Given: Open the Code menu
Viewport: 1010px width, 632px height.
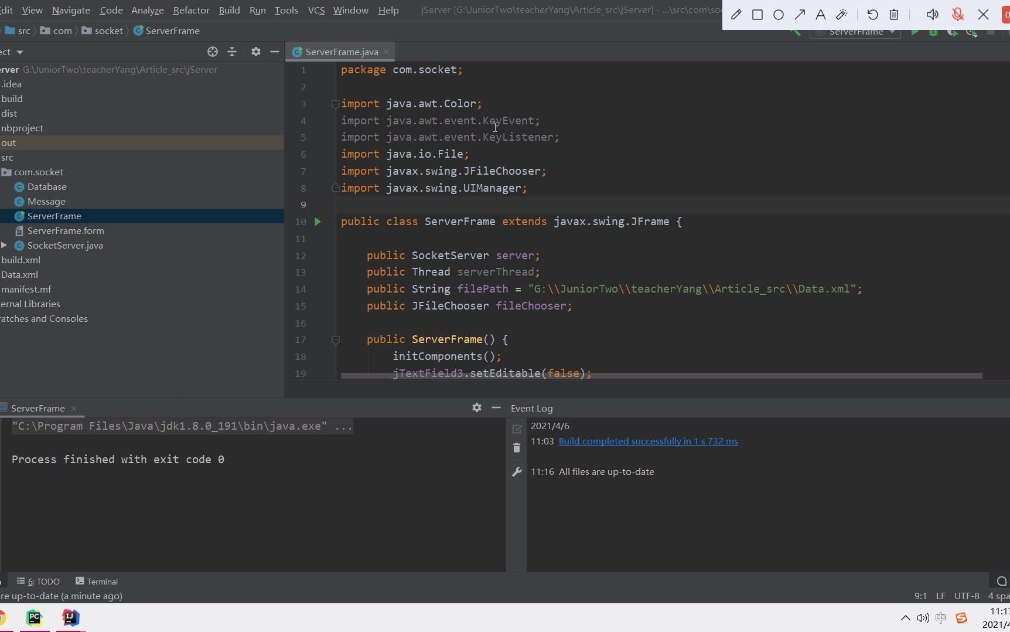Looking at the screenshot, I should [111, 10].
